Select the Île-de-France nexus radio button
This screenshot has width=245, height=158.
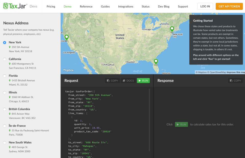coord(5,126)
